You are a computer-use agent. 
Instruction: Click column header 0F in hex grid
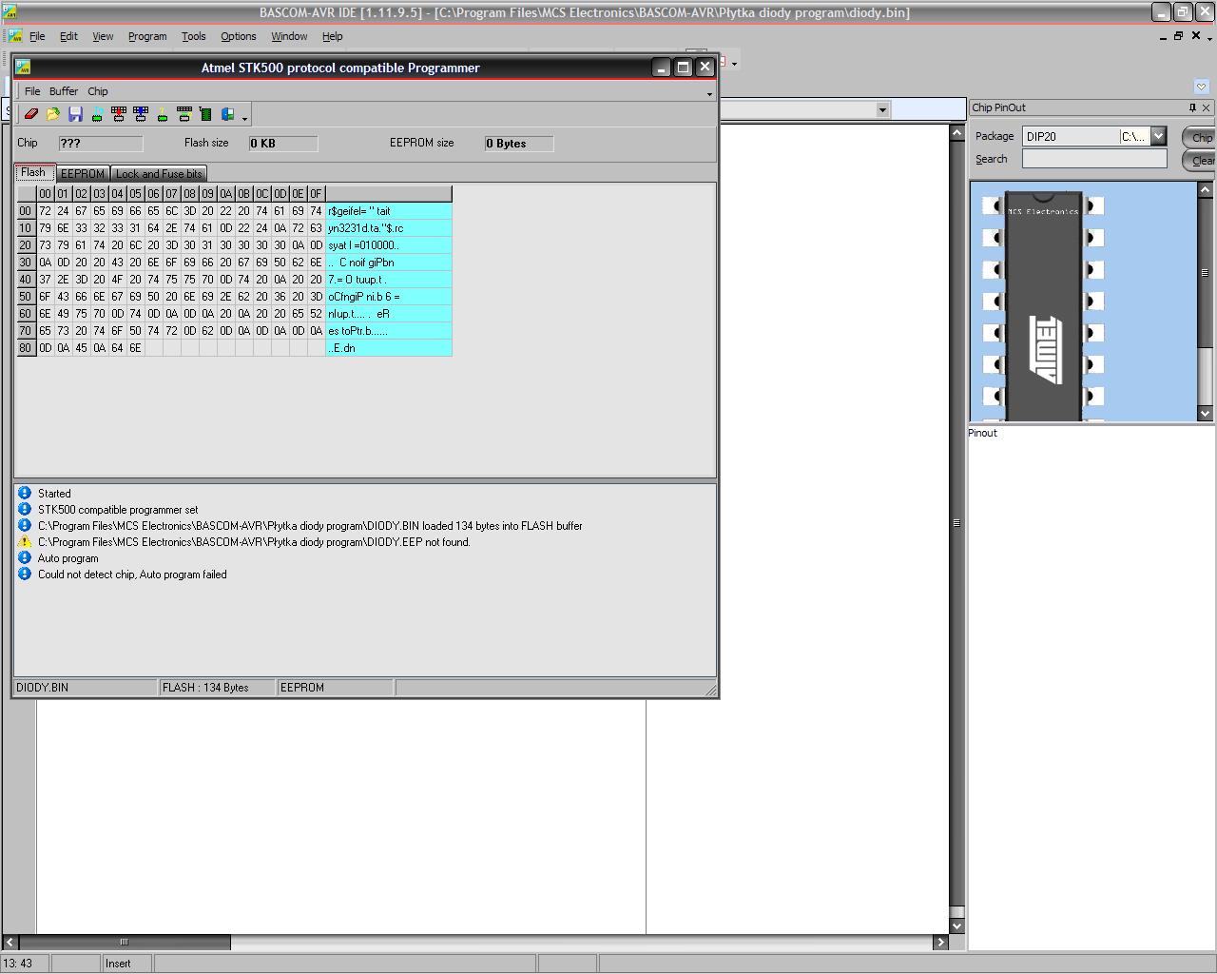tap(316, 194)
